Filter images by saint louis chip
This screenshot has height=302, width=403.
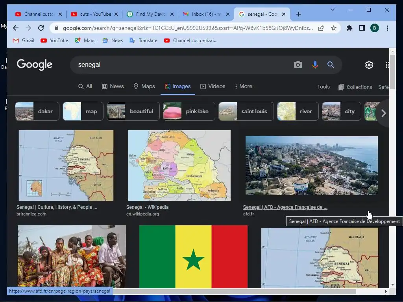[x=246, y=111]
